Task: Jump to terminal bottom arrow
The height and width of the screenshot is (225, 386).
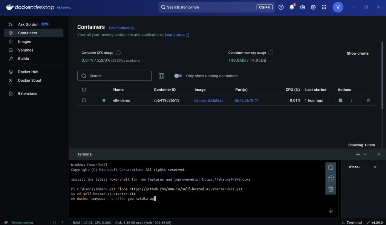Action: click(331, 211)
